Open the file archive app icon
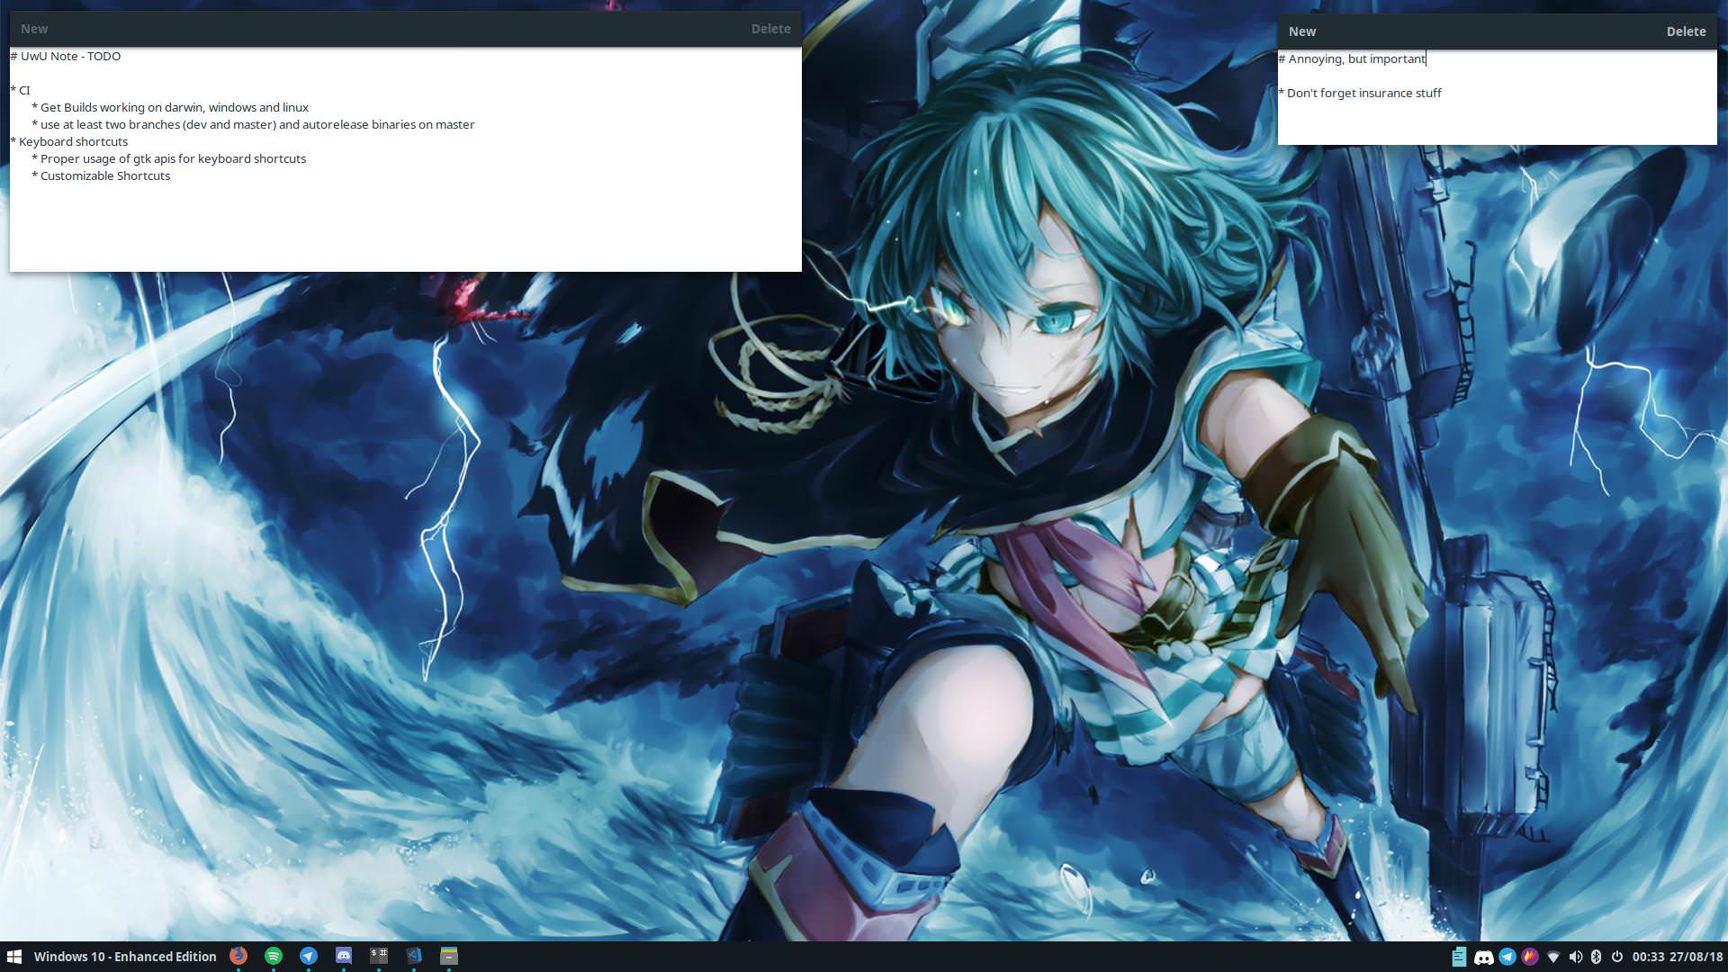Image resolution: width=1728 pixels, height=972 pixels. pyautogui.click(x=449, y=956)
